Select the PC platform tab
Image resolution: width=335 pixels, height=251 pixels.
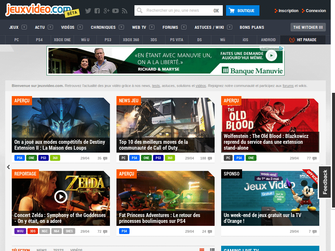pyautogui.click(x=17, y=40)
